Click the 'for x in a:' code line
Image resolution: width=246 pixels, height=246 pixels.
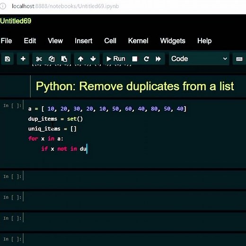pos(46,139)
